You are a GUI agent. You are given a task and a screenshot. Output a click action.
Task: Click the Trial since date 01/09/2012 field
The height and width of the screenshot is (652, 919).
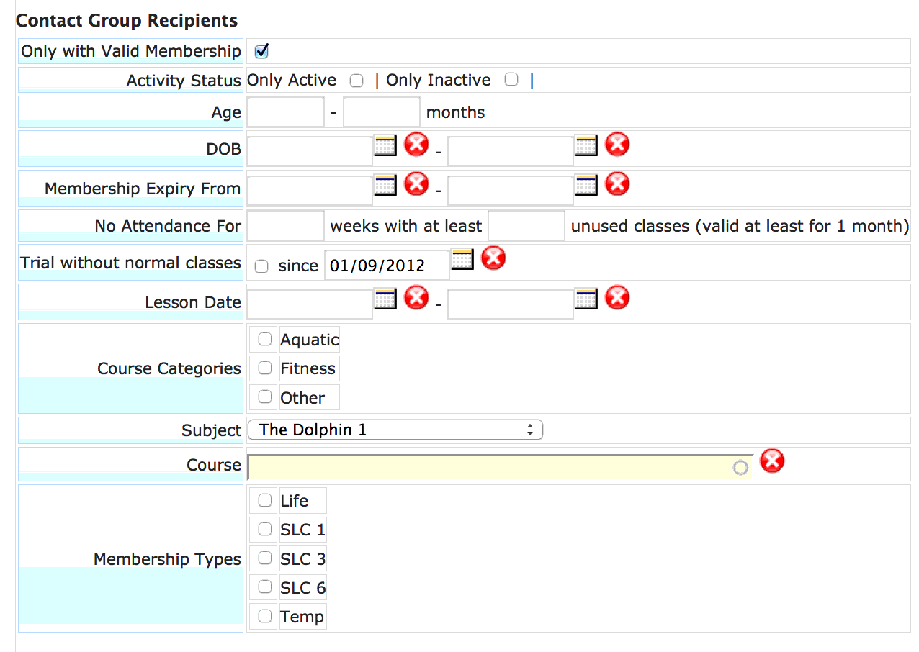point(387,265)
